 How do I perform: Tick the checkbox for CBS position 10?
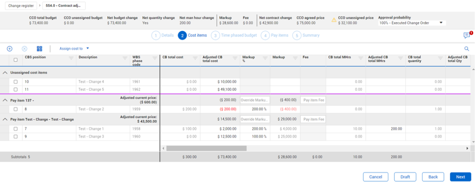[x=15, y=82]
